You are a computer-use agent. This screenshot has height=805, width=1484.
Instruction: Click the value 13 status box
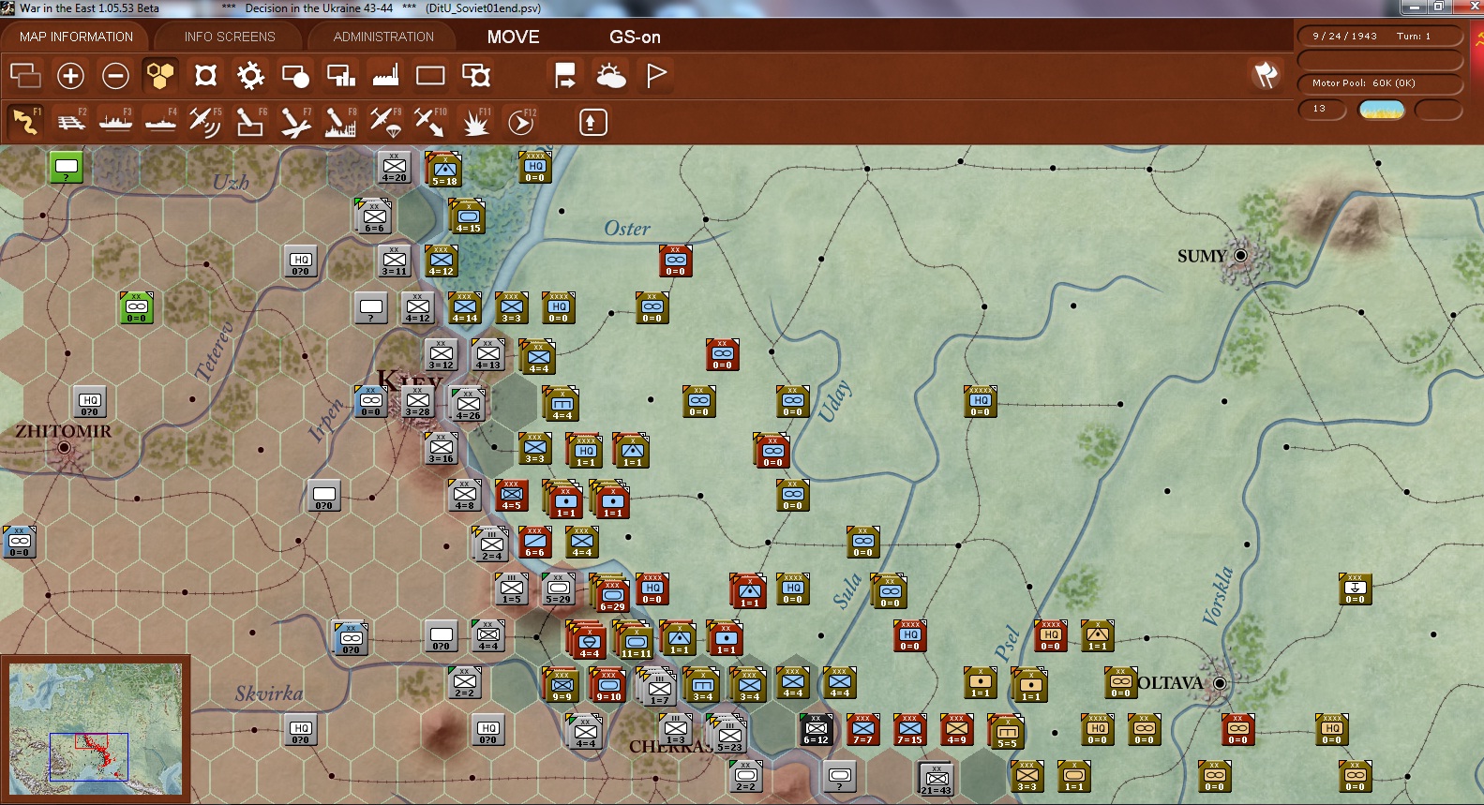(1322, 109)
